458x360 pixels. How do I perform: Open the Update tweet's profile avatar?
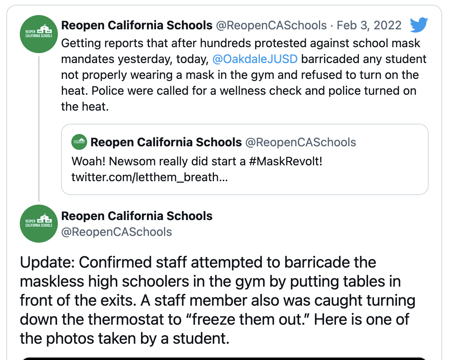click(x=38, y=224)
